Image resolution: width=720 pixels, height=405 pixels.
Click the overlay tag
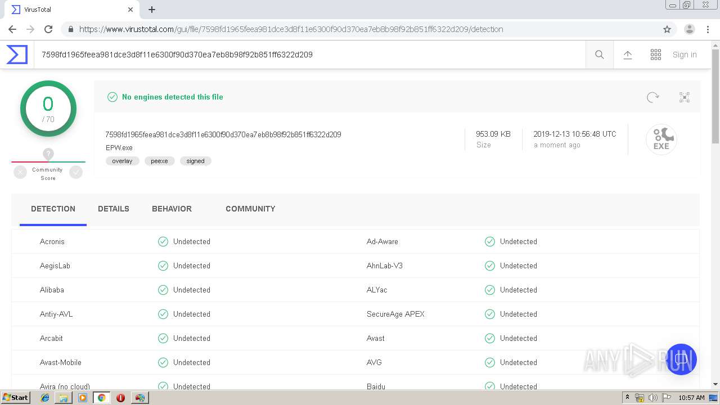(122, 161)
